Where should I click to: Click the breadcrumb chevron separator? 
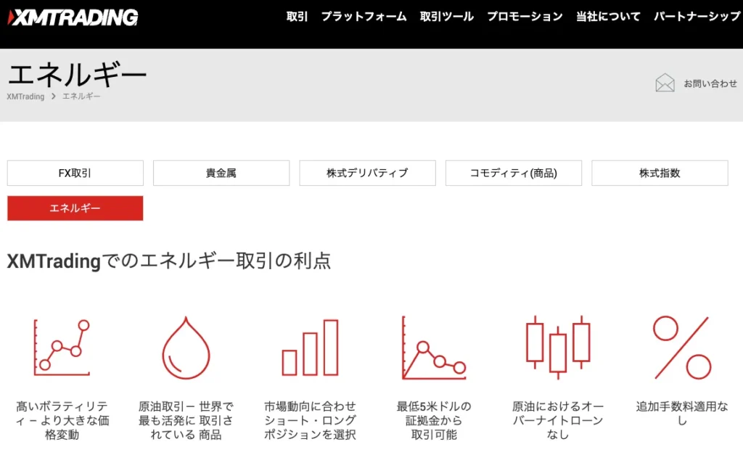(x=54, y=97)
